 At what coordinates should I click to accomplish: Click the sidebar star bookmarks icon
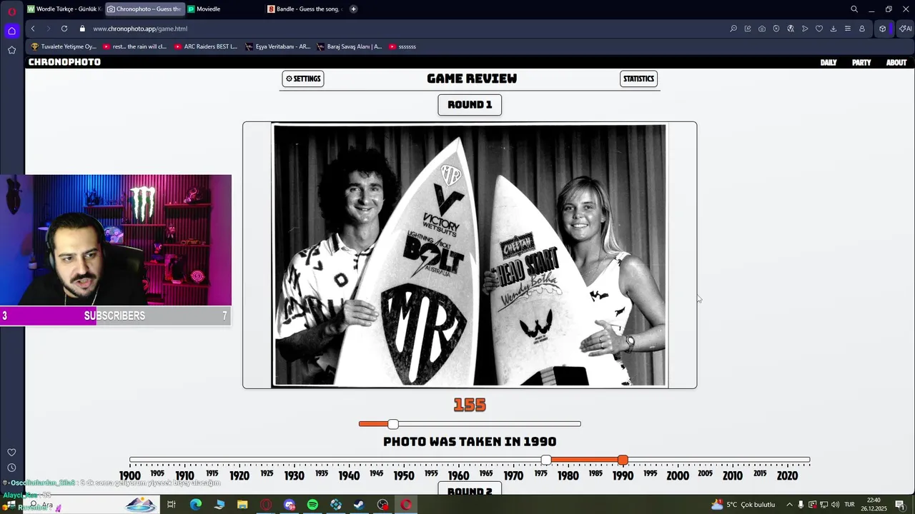coord(11,50)
